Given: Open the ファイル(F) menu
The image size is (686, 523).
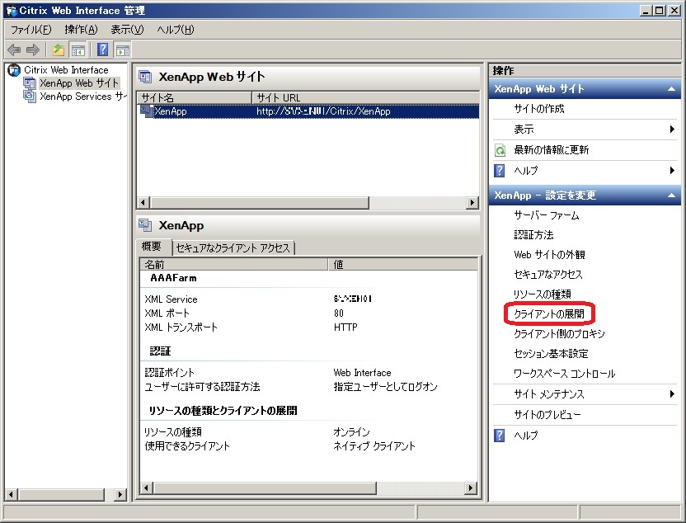Looking at the screenshot, I should [x=31, y=30].
